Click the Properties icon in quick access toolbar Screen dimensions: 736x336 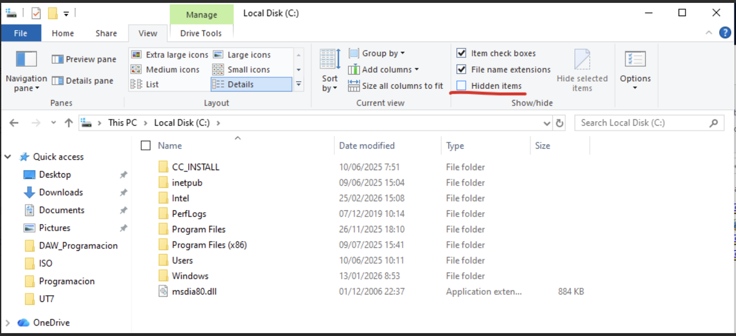tap(36, 13)
